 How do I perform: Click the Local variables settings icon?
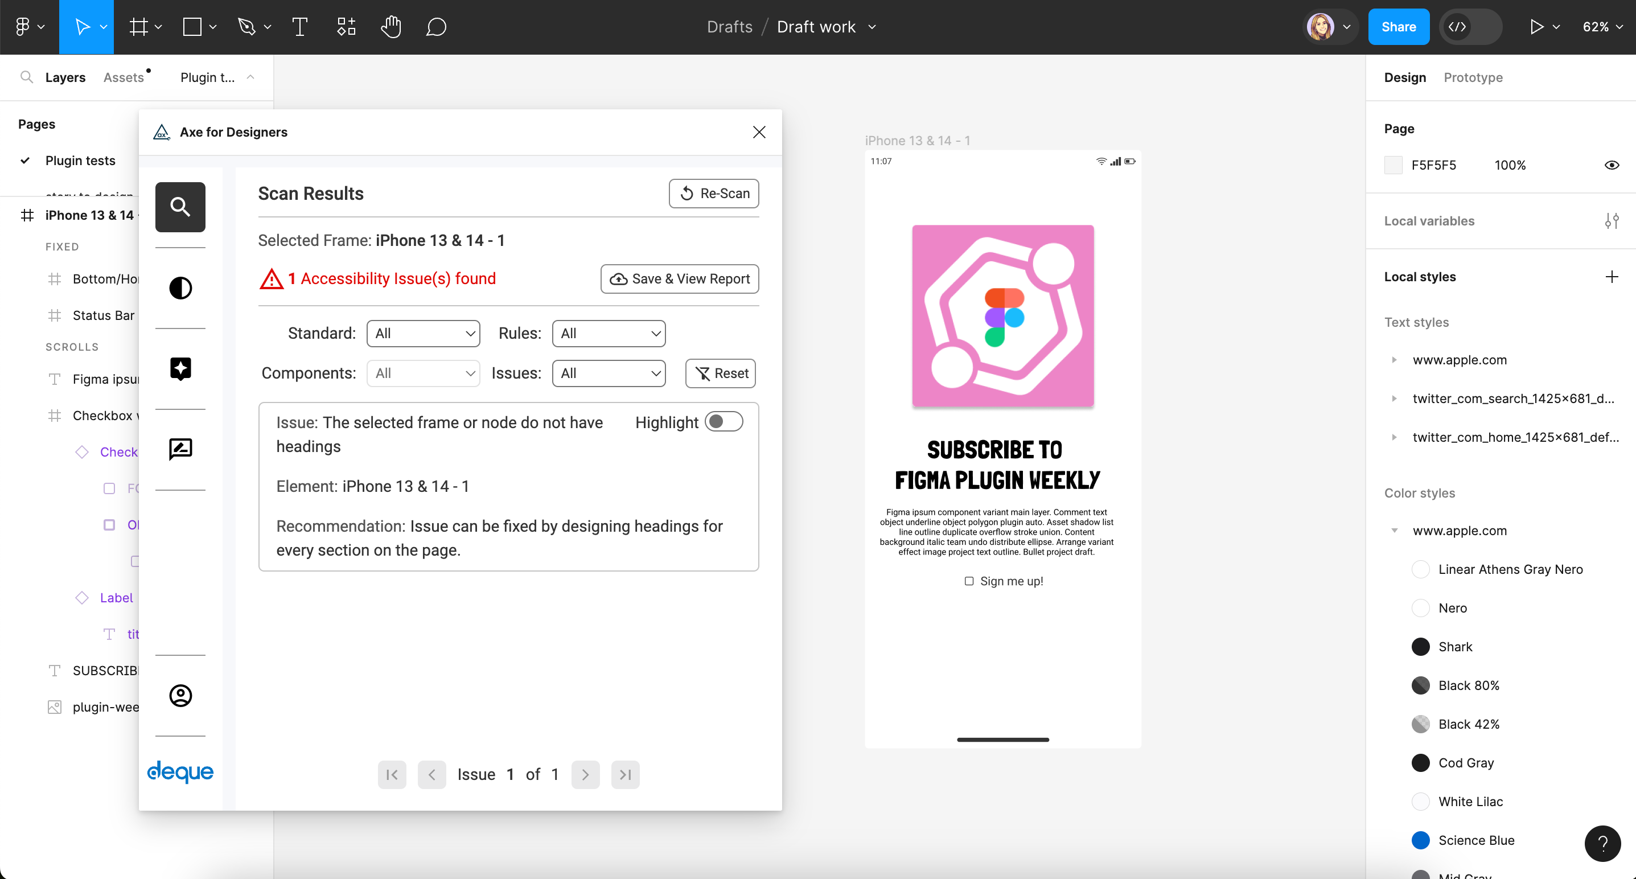coord(1611,221)
